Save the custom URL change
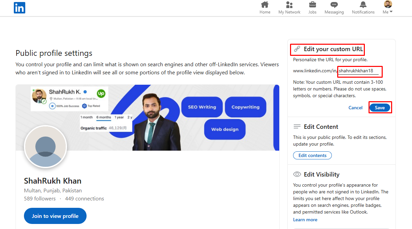The image size is (412, 229). click(x=380, y=107)
